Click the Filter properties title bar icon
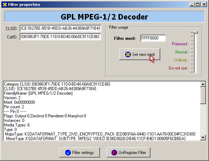The width and height of the screenshot is (209, 161). 5,5
